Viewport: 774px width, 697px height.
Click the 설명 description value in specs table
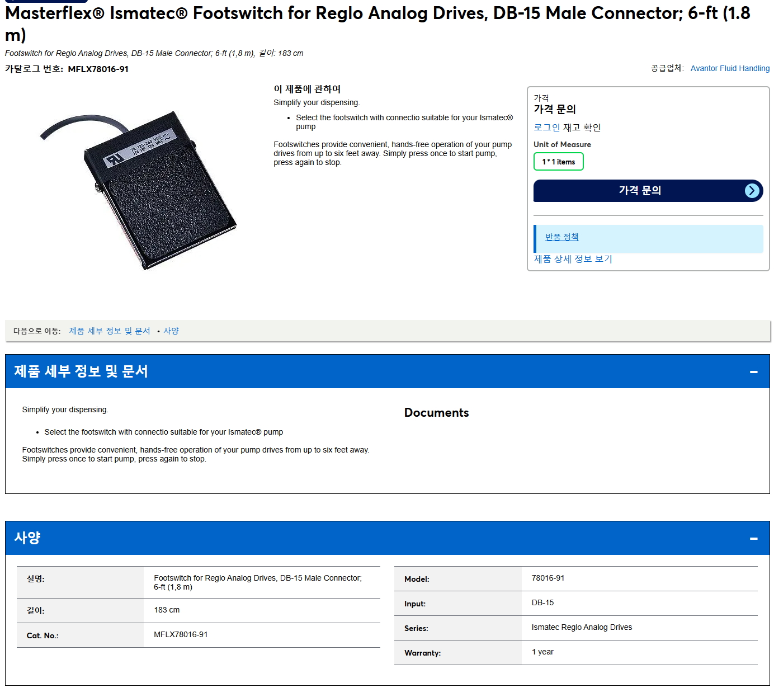[x=258, y=582]
